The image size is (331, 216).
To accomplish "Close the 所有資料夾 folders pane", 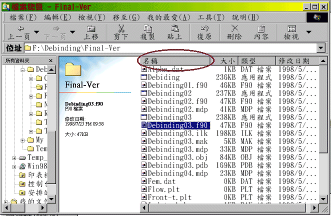I will (51, 60).
